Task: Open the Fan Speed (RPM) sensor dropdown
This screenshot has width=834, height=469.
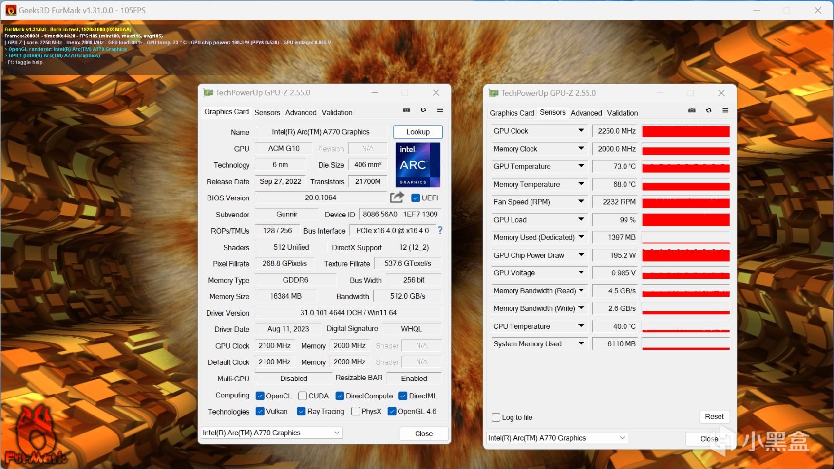Action: pos(581,202)
